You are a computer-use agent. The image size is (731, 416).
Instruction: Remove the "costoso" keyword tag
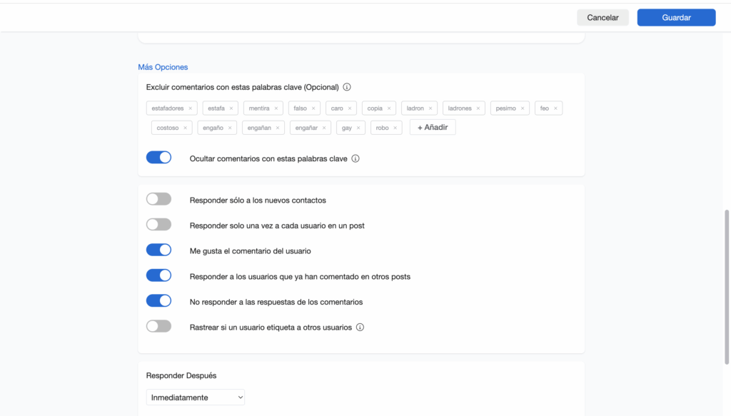point(186,128)
